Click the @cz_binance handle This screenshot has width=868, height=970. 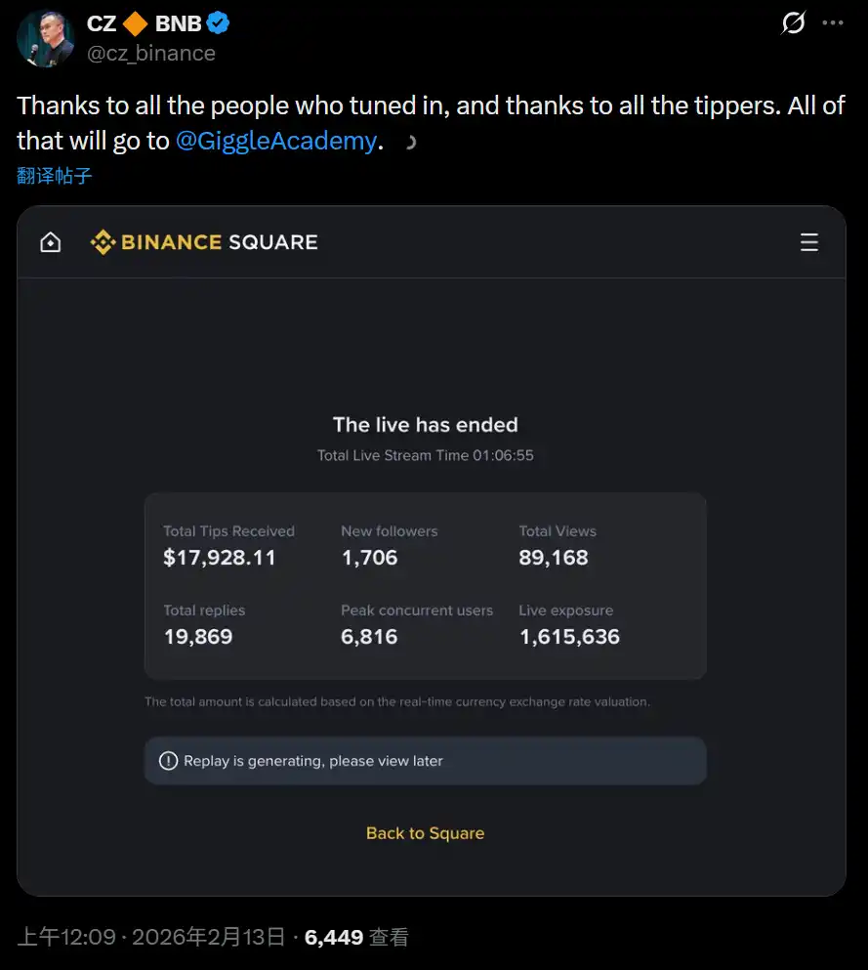point(151,53)
